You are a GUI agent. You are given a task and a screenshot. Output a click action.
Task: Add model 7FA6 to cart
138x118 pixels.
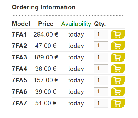click(118, 92)
